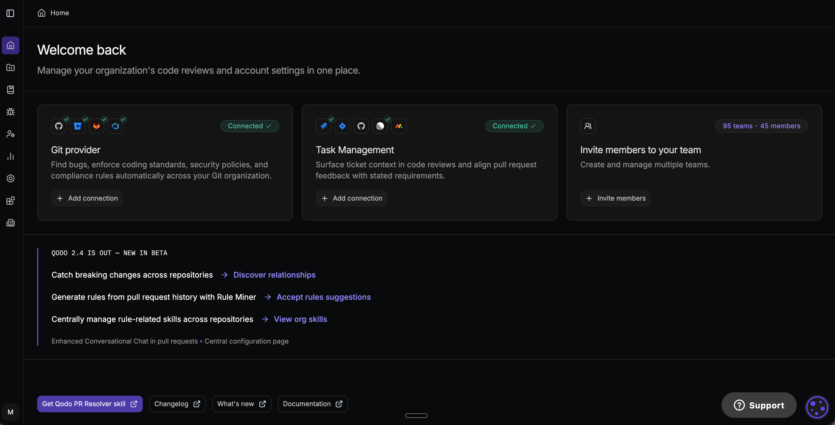Open the Changelog external link
The image size is (835, 425).
[177, 404]
